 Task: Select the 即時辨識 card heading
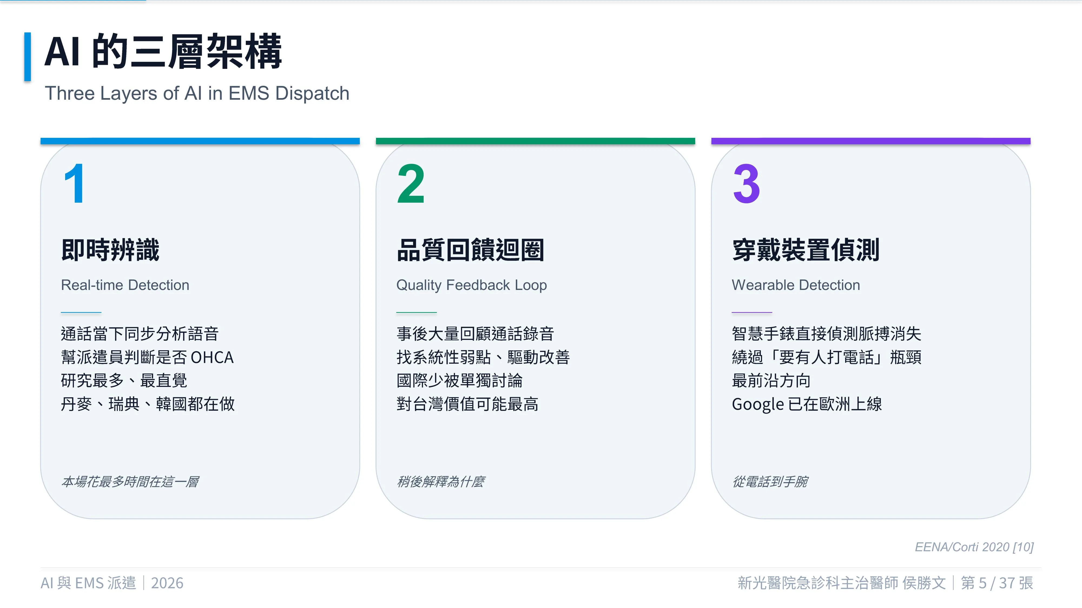[x=110, y=250]
